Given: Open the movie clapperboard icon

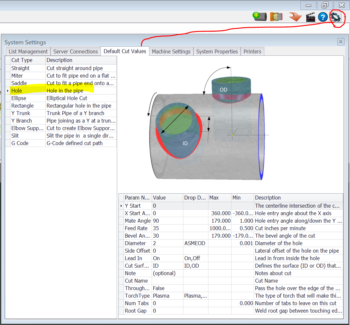Looking at the screenshot, I should [x=310, y=17].
